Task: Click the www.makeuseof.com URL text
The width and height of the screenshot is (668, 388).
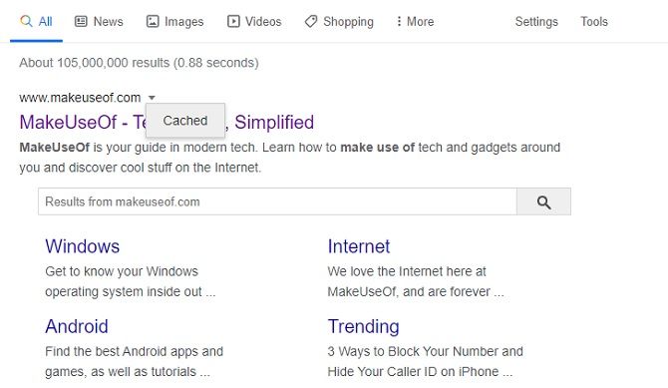Action: (x=80, y=98)
